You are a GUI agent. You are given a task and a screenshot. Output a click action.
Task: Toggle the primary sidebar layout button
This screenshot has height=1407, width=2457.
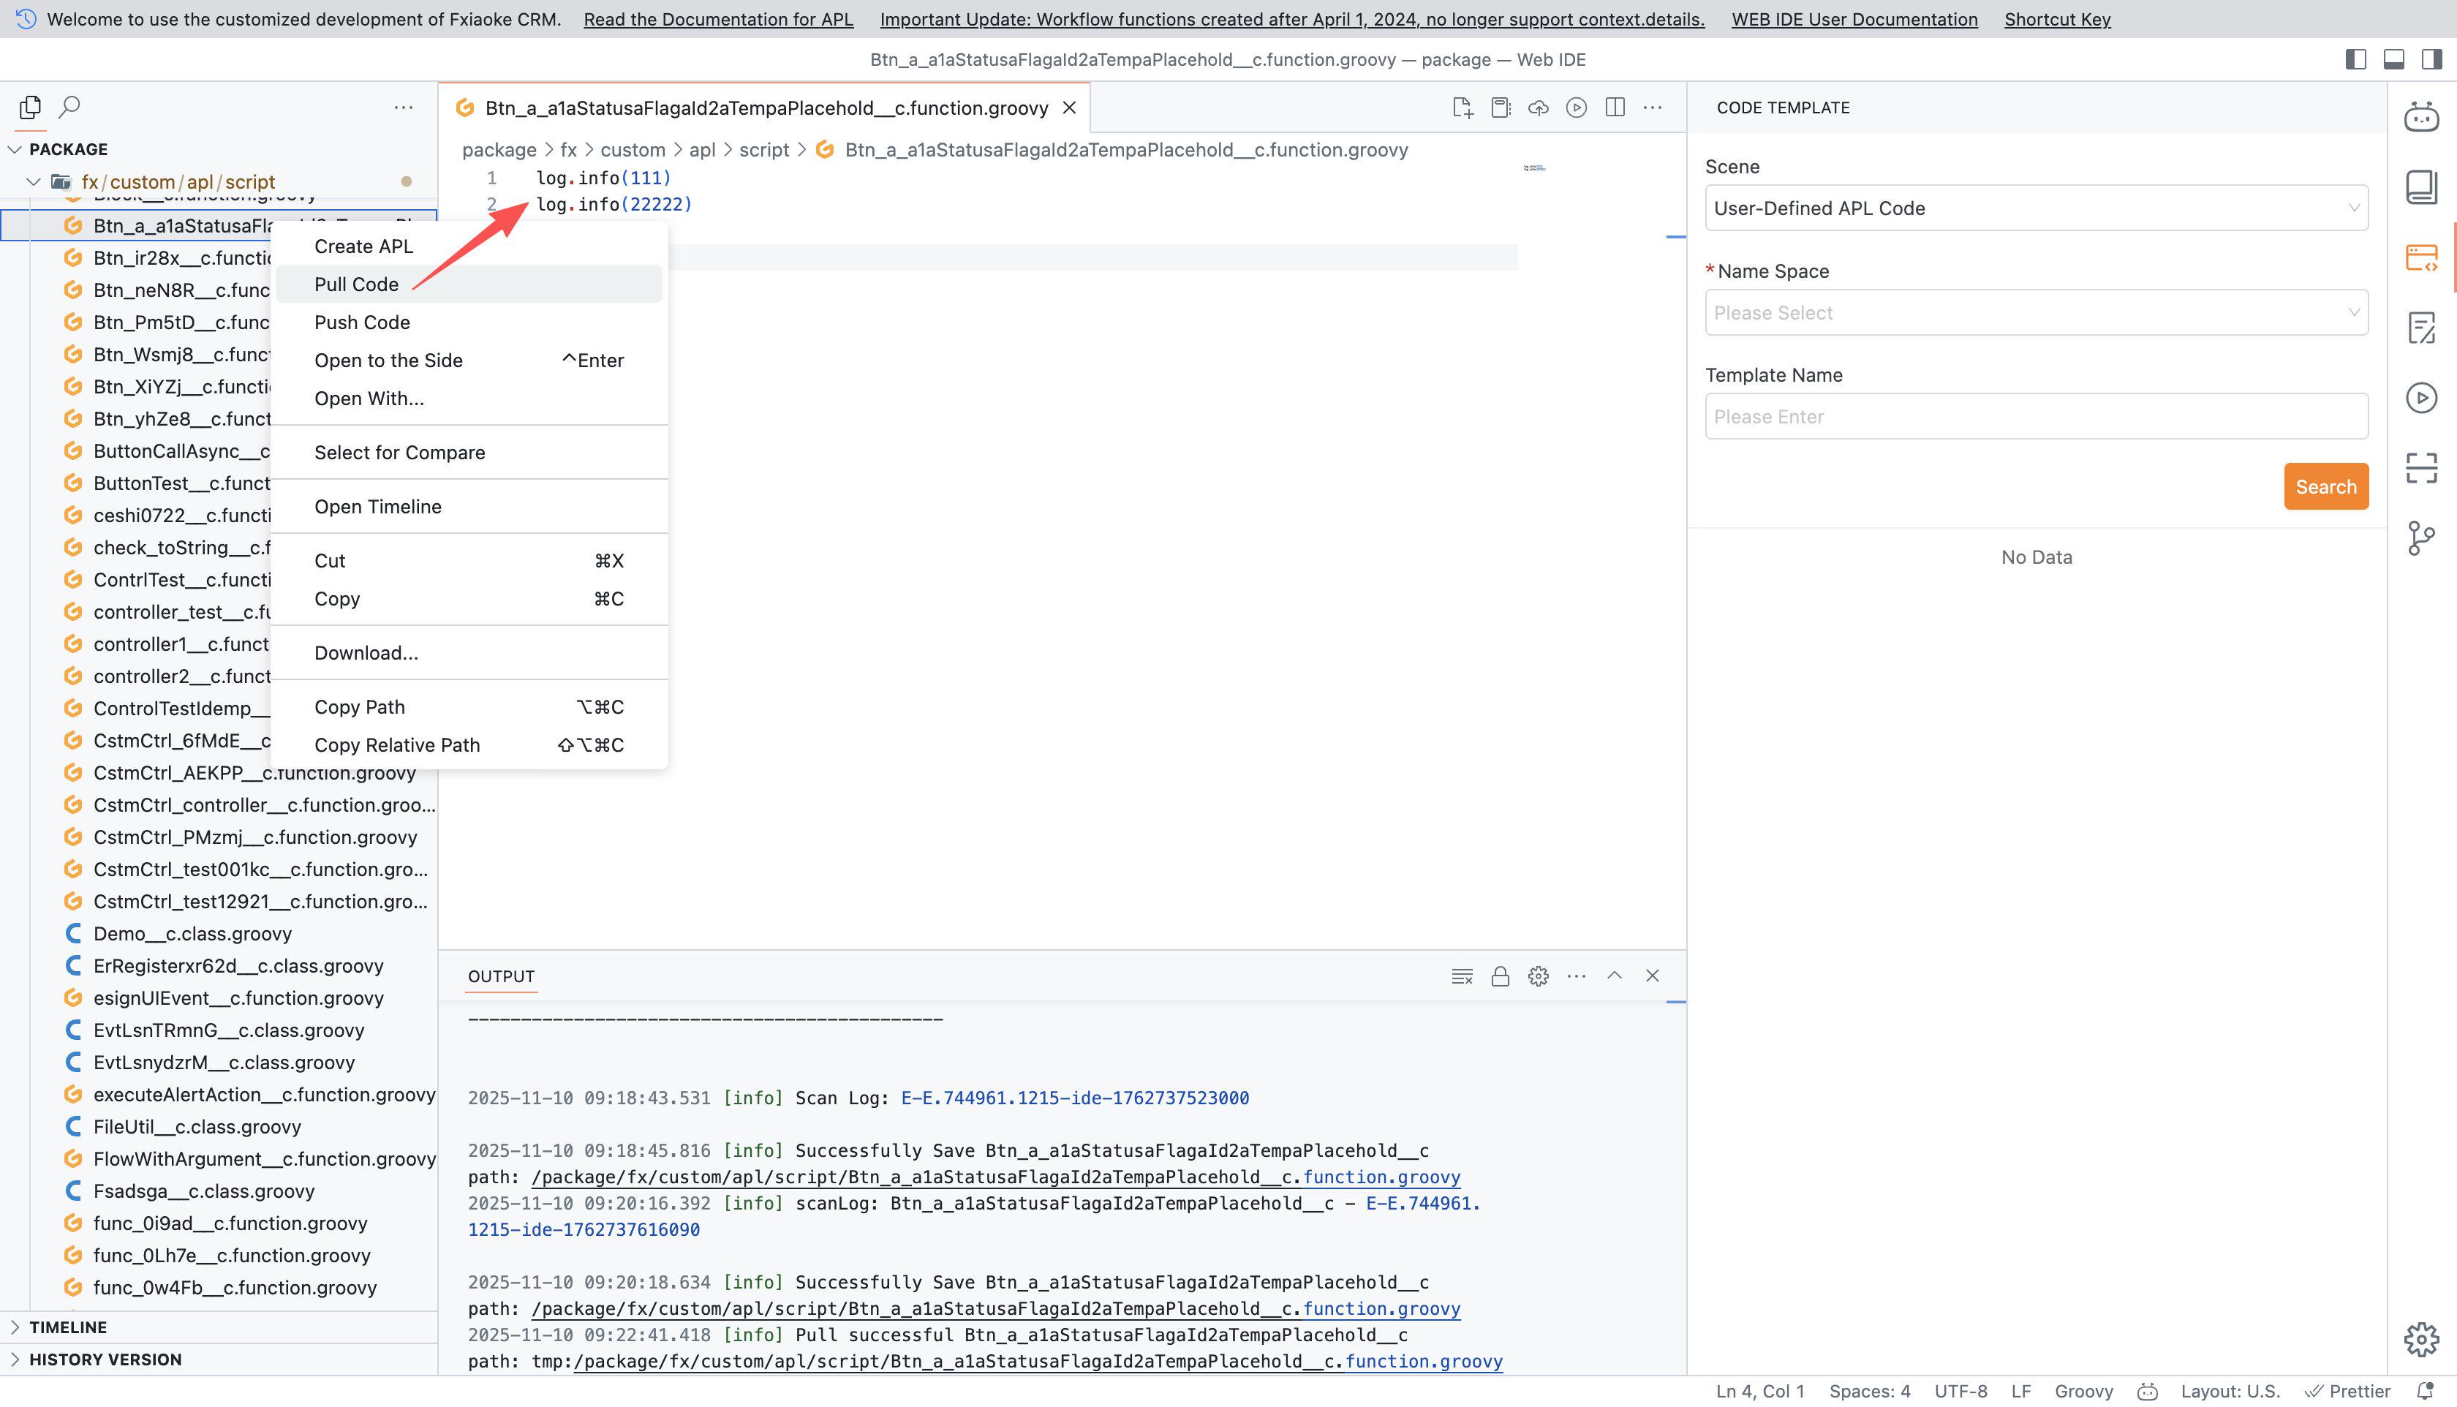(2355, 59)
